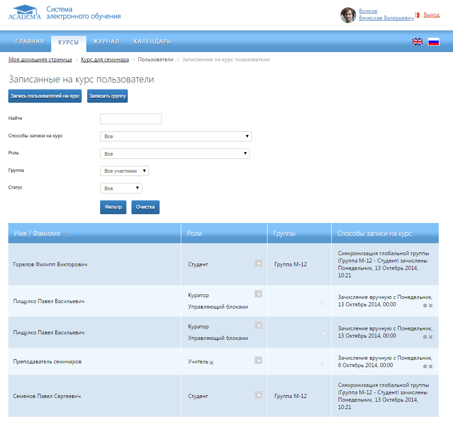This screenshot has height=421, width=453.
Task: Open the Группа dropdown with Все участники
Action: (x=125, y=171)
